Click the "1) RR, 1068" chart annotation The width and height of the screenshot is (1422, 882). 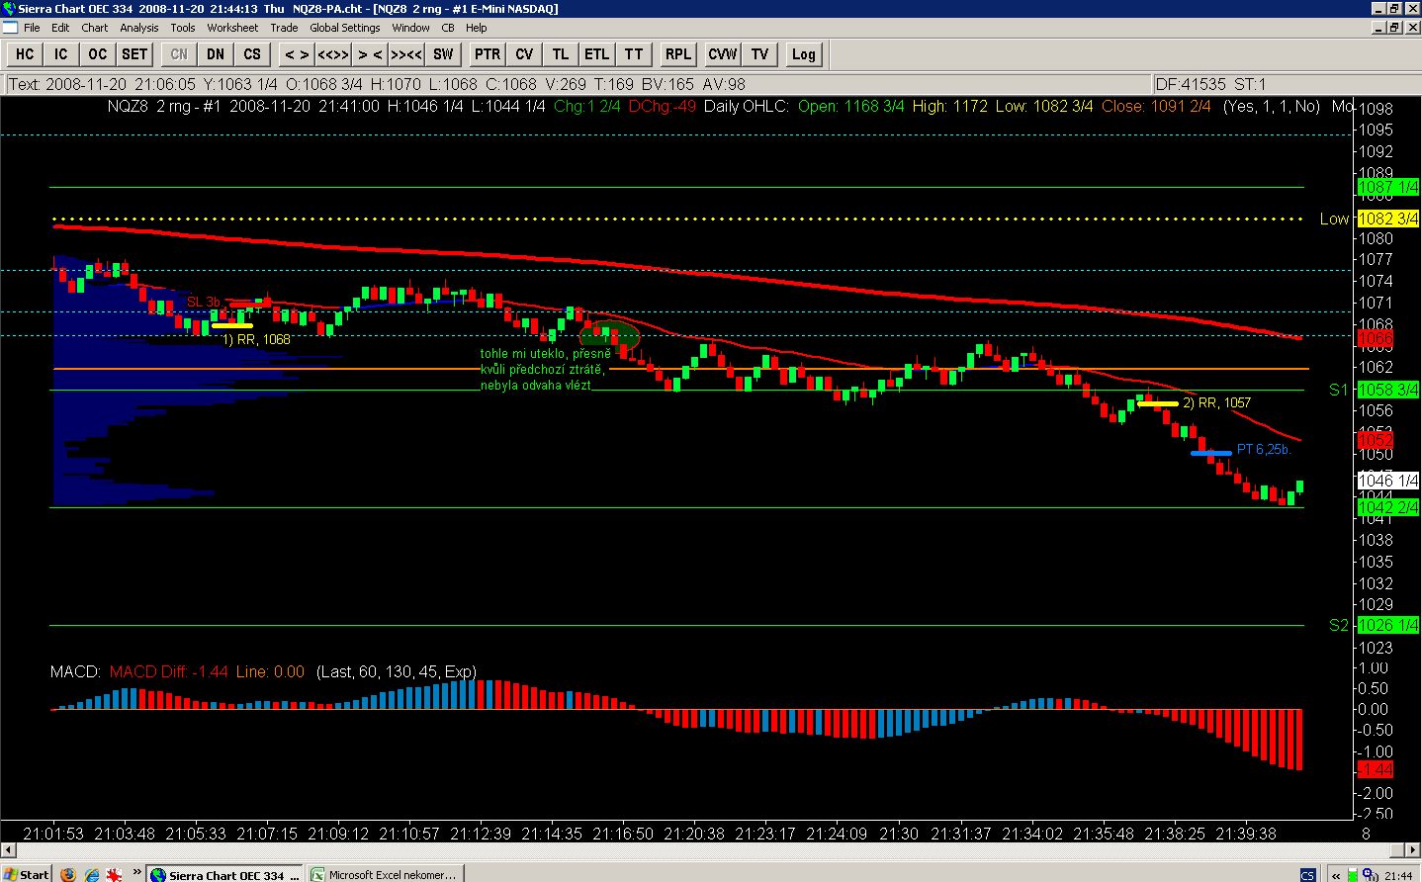point(256,339)
